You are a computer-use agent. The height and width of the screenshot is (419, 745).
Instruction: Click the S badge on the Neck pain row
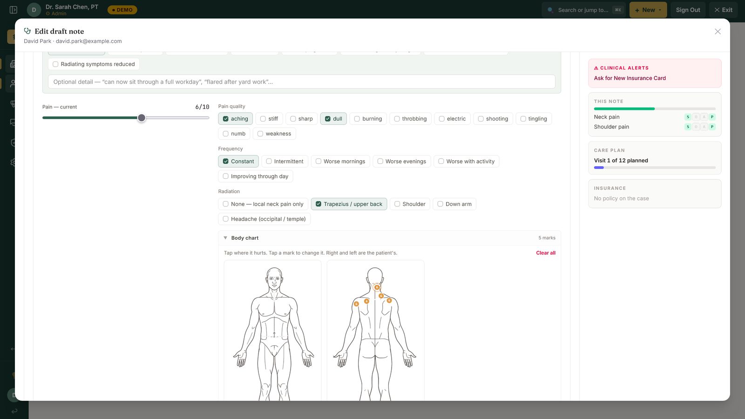point(688,117)
